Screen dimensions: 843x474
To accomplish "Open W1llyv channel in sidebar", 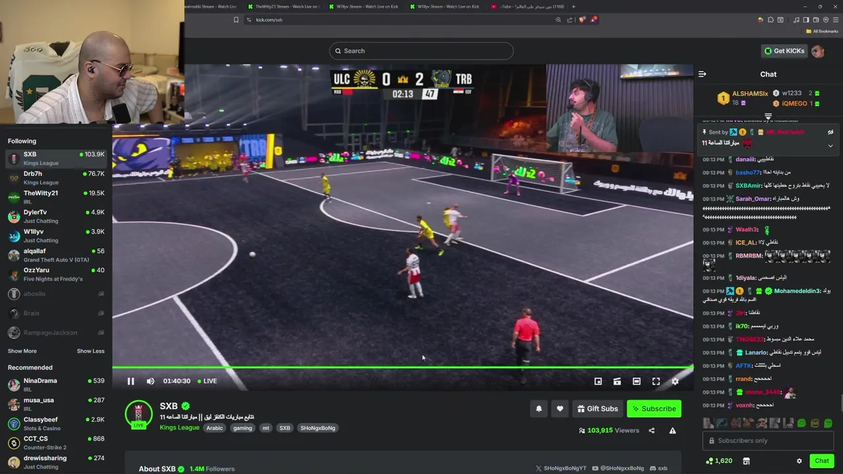I will point(56,236).
